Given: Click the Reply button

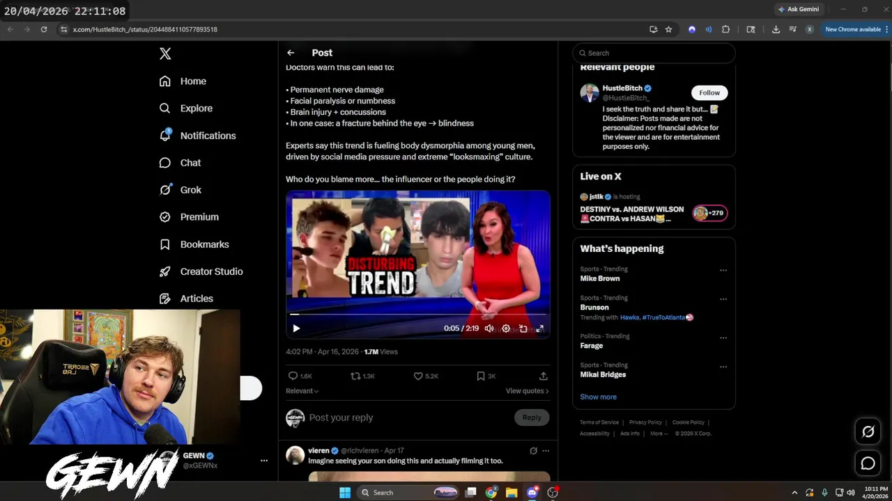Looking at the screenshot, I should tap(532, 417).
